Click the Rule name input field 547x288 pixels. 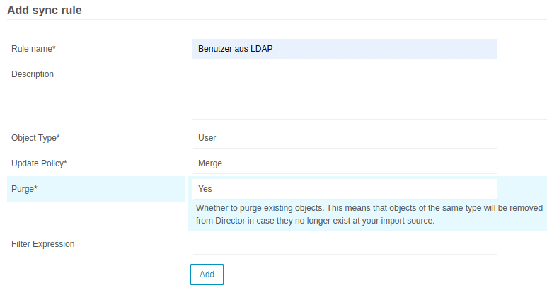coord(344,49)
